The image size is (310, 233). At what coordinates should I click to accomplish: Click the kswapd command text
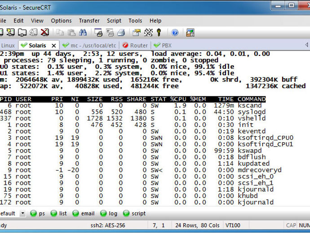pos(250,151)
